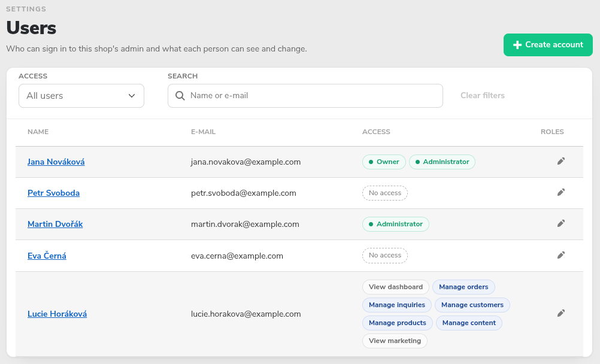Click e-mail martin.dvorak@example.com
The height and width of the screenshot is (364, 600).
pyautogui.click(x=245, y=225)
